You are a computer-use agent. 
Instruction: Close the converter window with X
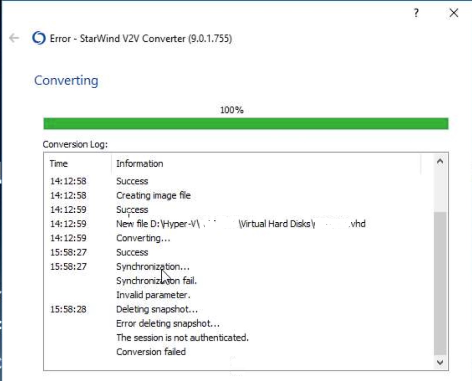pyautogui.click(x=454, y=13)
